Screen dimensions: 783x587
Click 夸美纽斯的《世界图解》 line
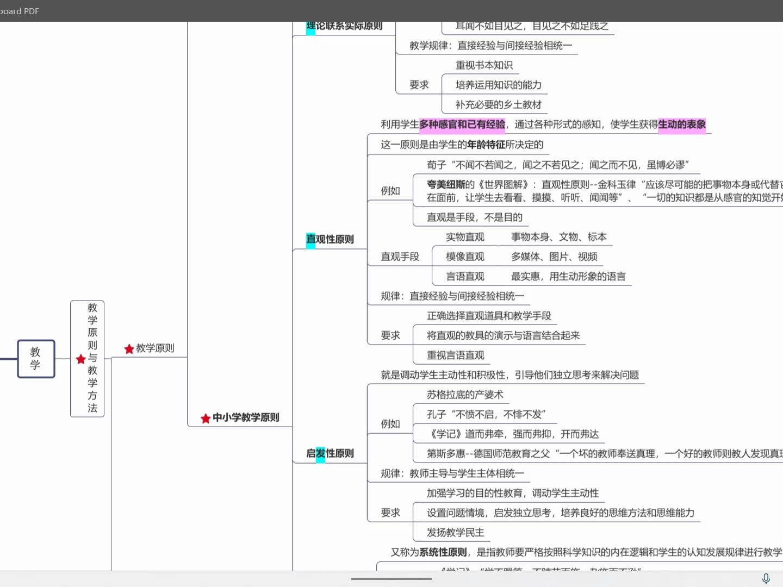[x=605, y=191]
